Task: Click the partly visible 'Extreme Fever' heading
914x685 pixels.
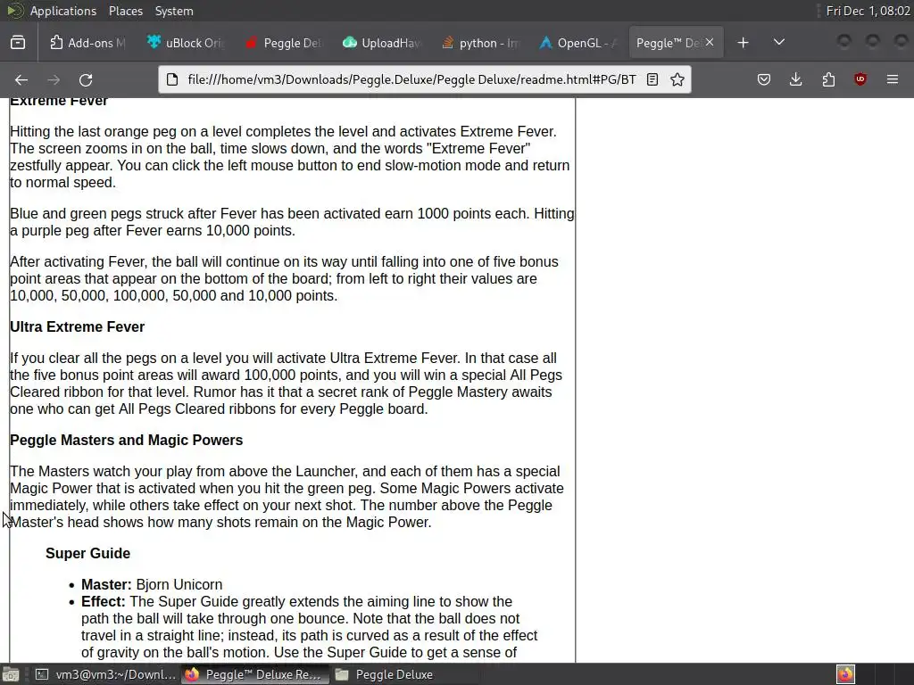Action: point(59,102)
